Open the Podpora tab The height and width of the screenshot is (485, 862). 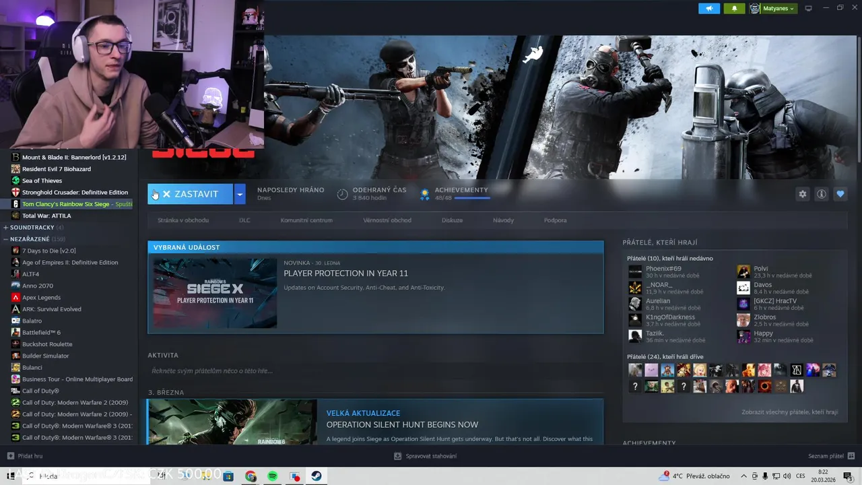click(x=555, y=220)
